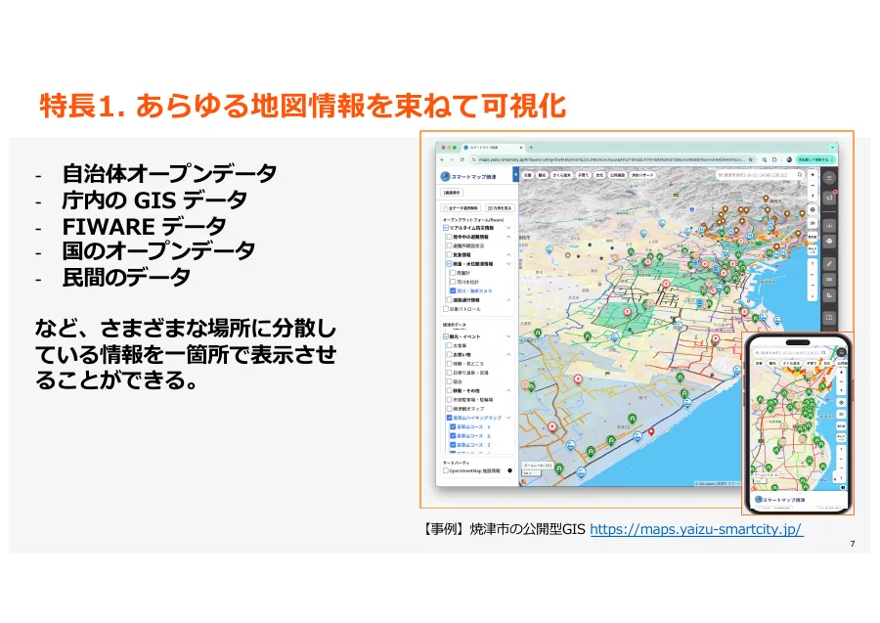The image size is (880, 623).
Task: Click the magnifier icon in the desktop map search box
Action: tap(800, 175)
